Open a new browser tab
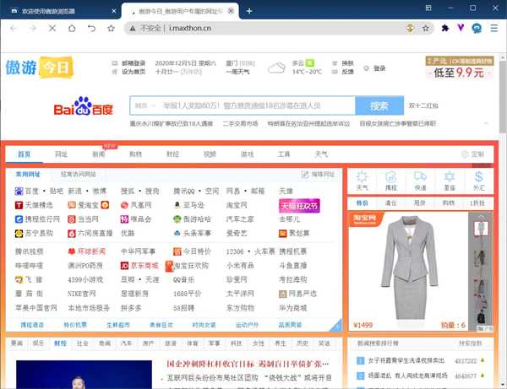507x389 pixels. point(248,11)
